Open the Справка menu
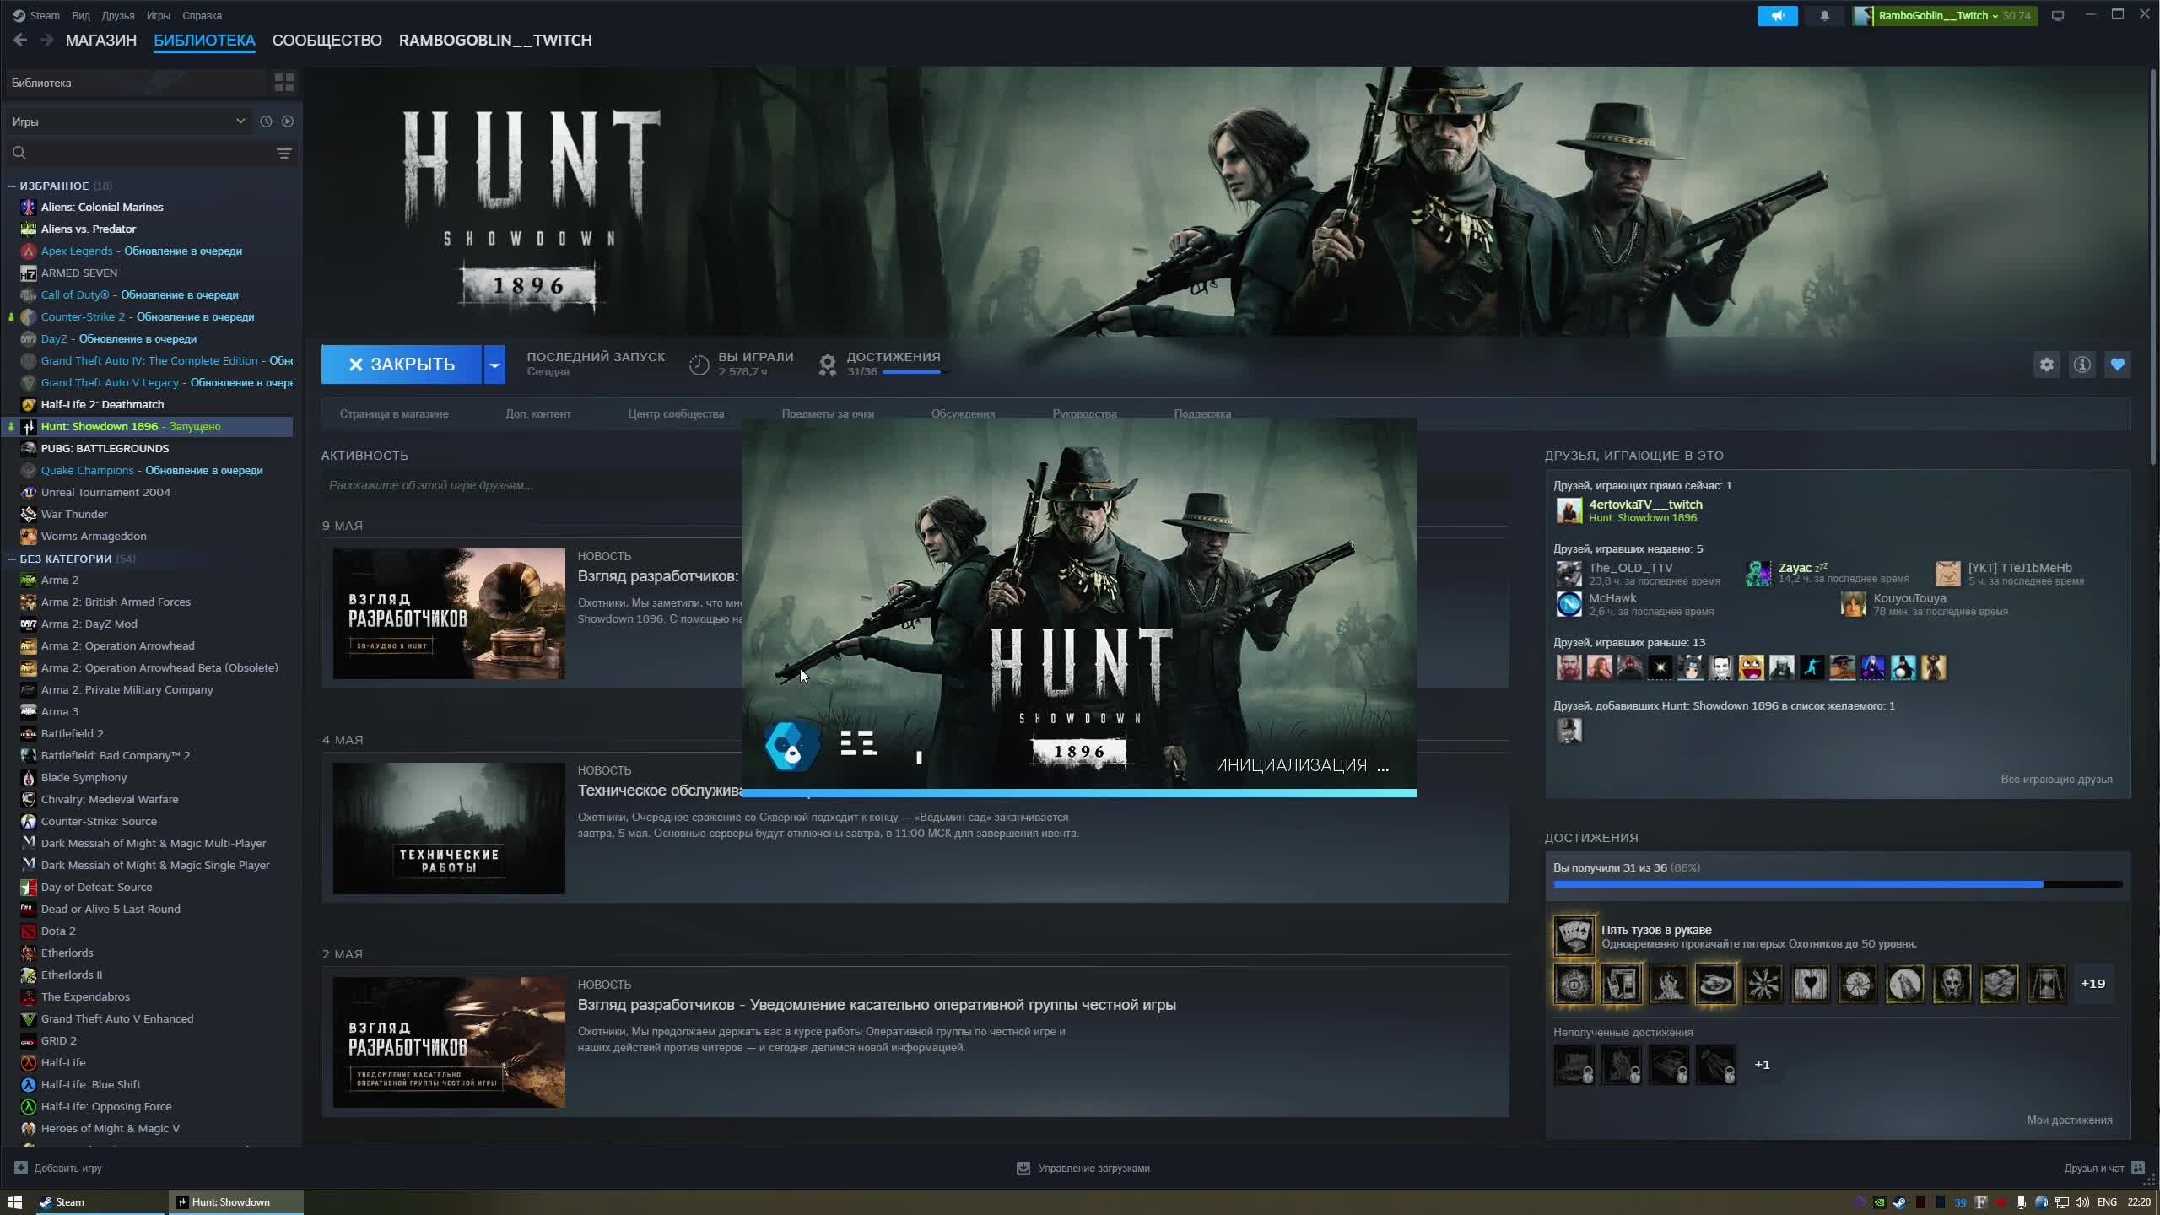2160x1215 pixels. [x=202, y=16]
